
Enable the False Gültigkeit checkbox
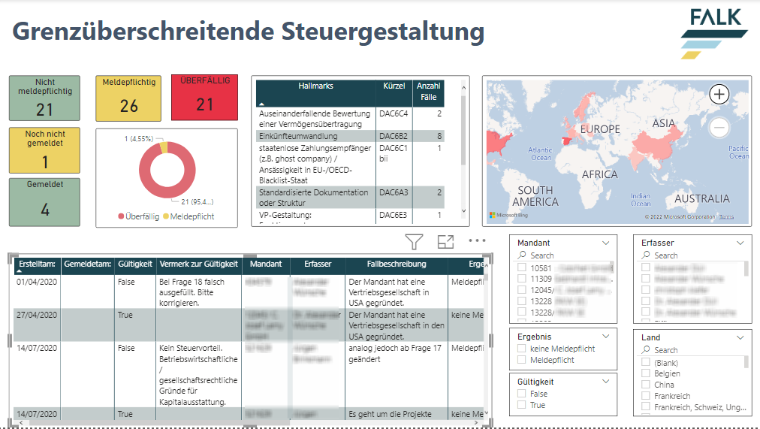pos(522,394)
